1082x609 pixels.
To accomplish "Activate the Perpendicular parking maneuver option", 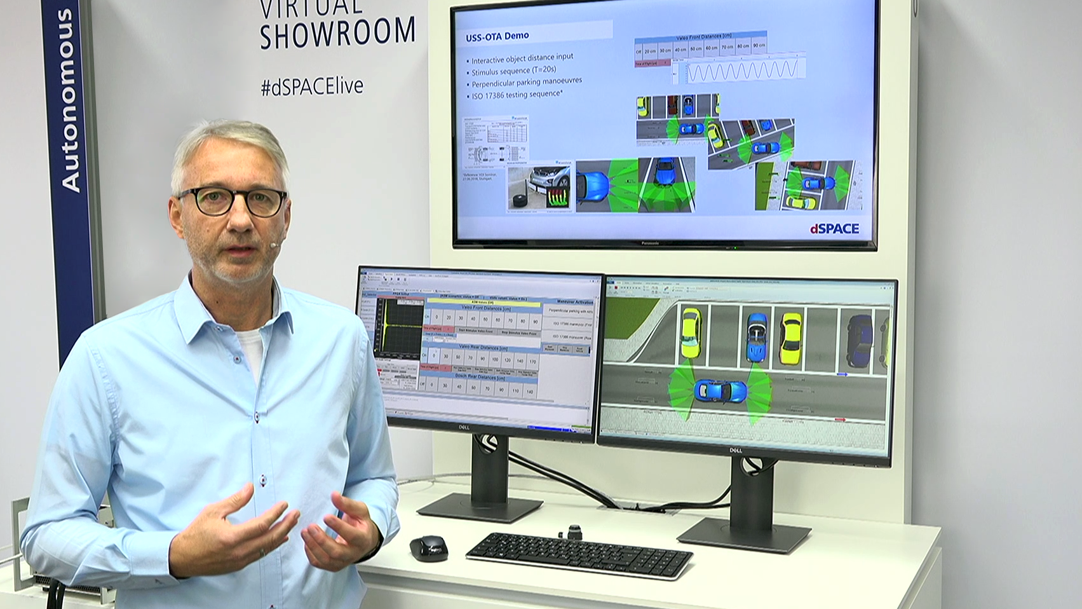I will coord(569,311).
